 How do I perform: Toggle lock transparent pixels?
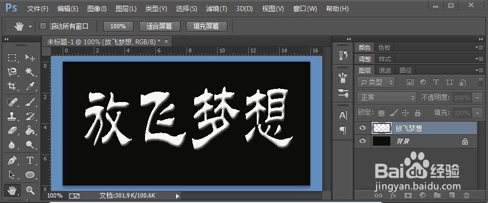coord(381,113)
